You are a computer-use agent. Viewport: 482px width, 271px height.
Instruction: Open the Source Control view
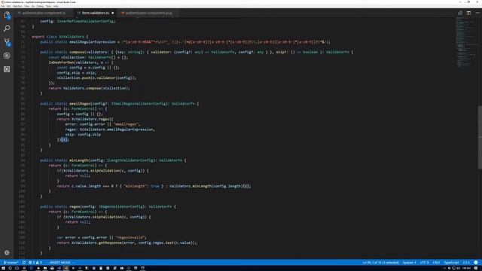point(7,42)
